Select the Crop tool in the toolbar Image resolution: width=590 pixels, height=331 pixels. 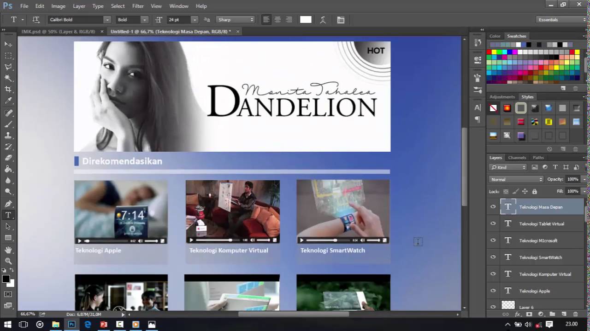coord(8,89)
